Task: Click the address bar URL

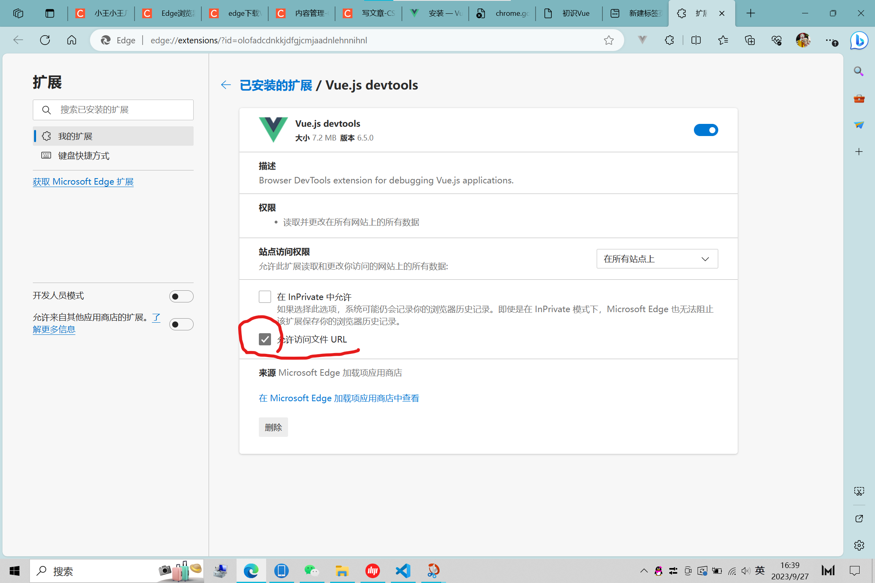Action: pyautogui.click(x=259, y=40)
